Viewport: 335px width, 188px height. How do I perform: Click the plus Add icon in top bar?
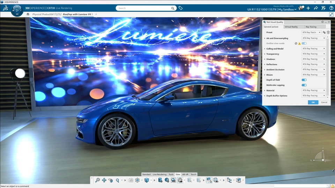pos(308,8)
